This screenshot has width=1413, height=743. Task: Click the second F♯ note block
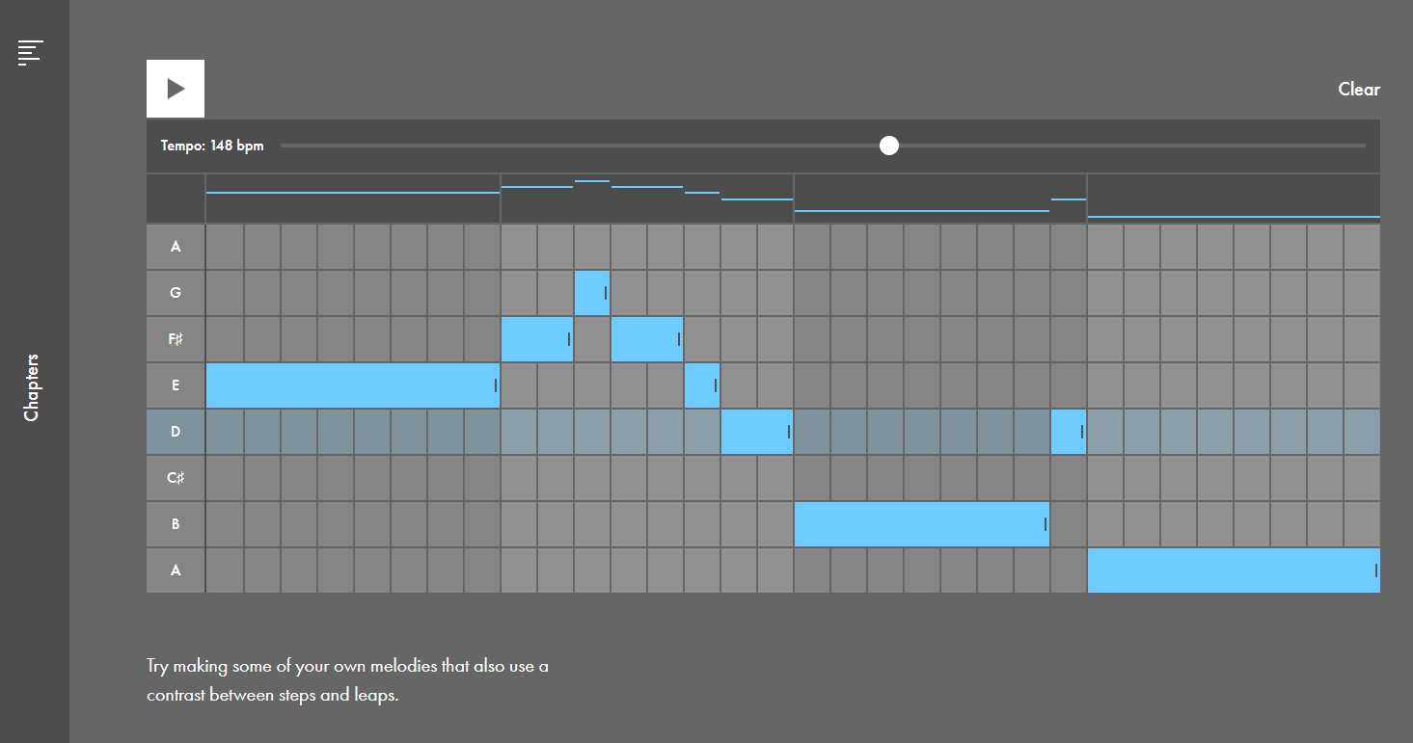click(x=646, y=339)
